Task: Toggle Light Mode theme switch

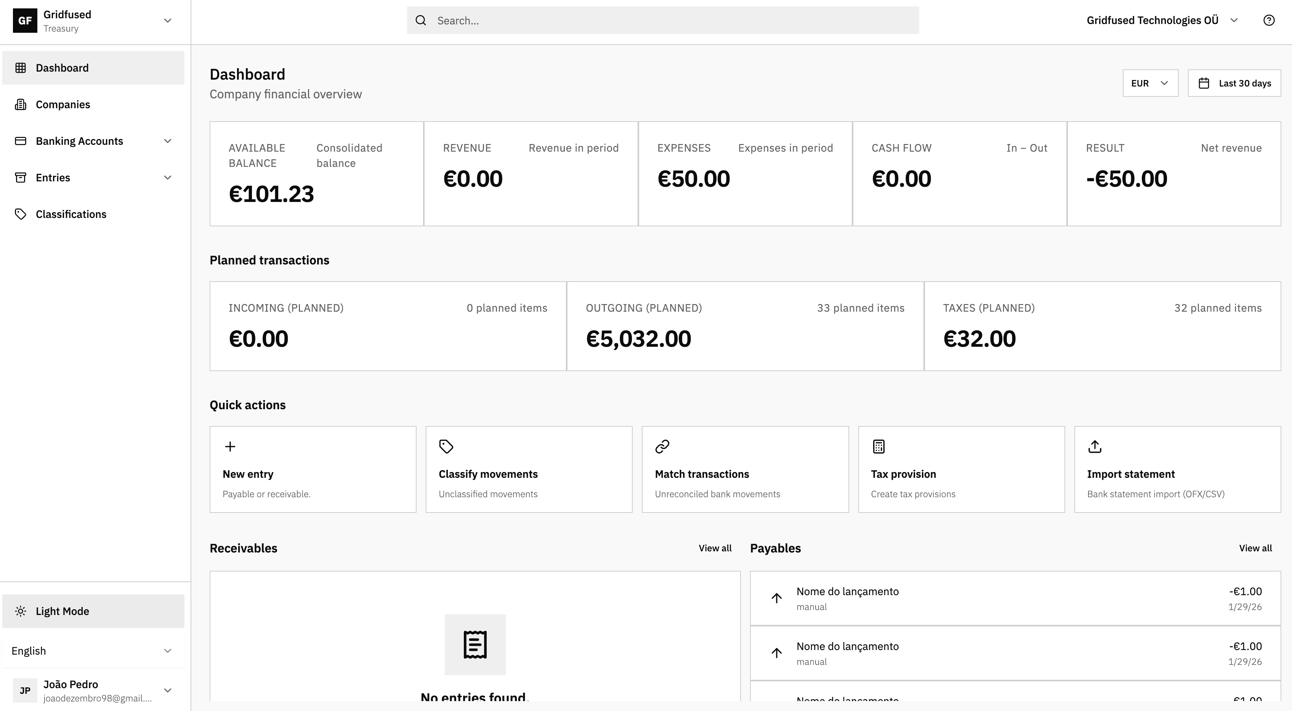Action: coord(93,611)
